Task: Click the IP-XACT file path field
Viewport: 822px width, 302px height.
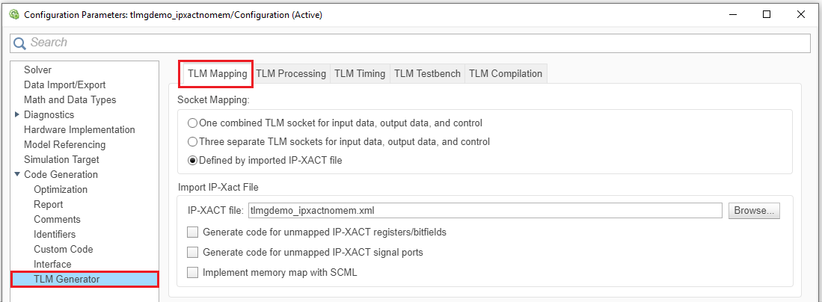Action: click(x=484, y=211)
